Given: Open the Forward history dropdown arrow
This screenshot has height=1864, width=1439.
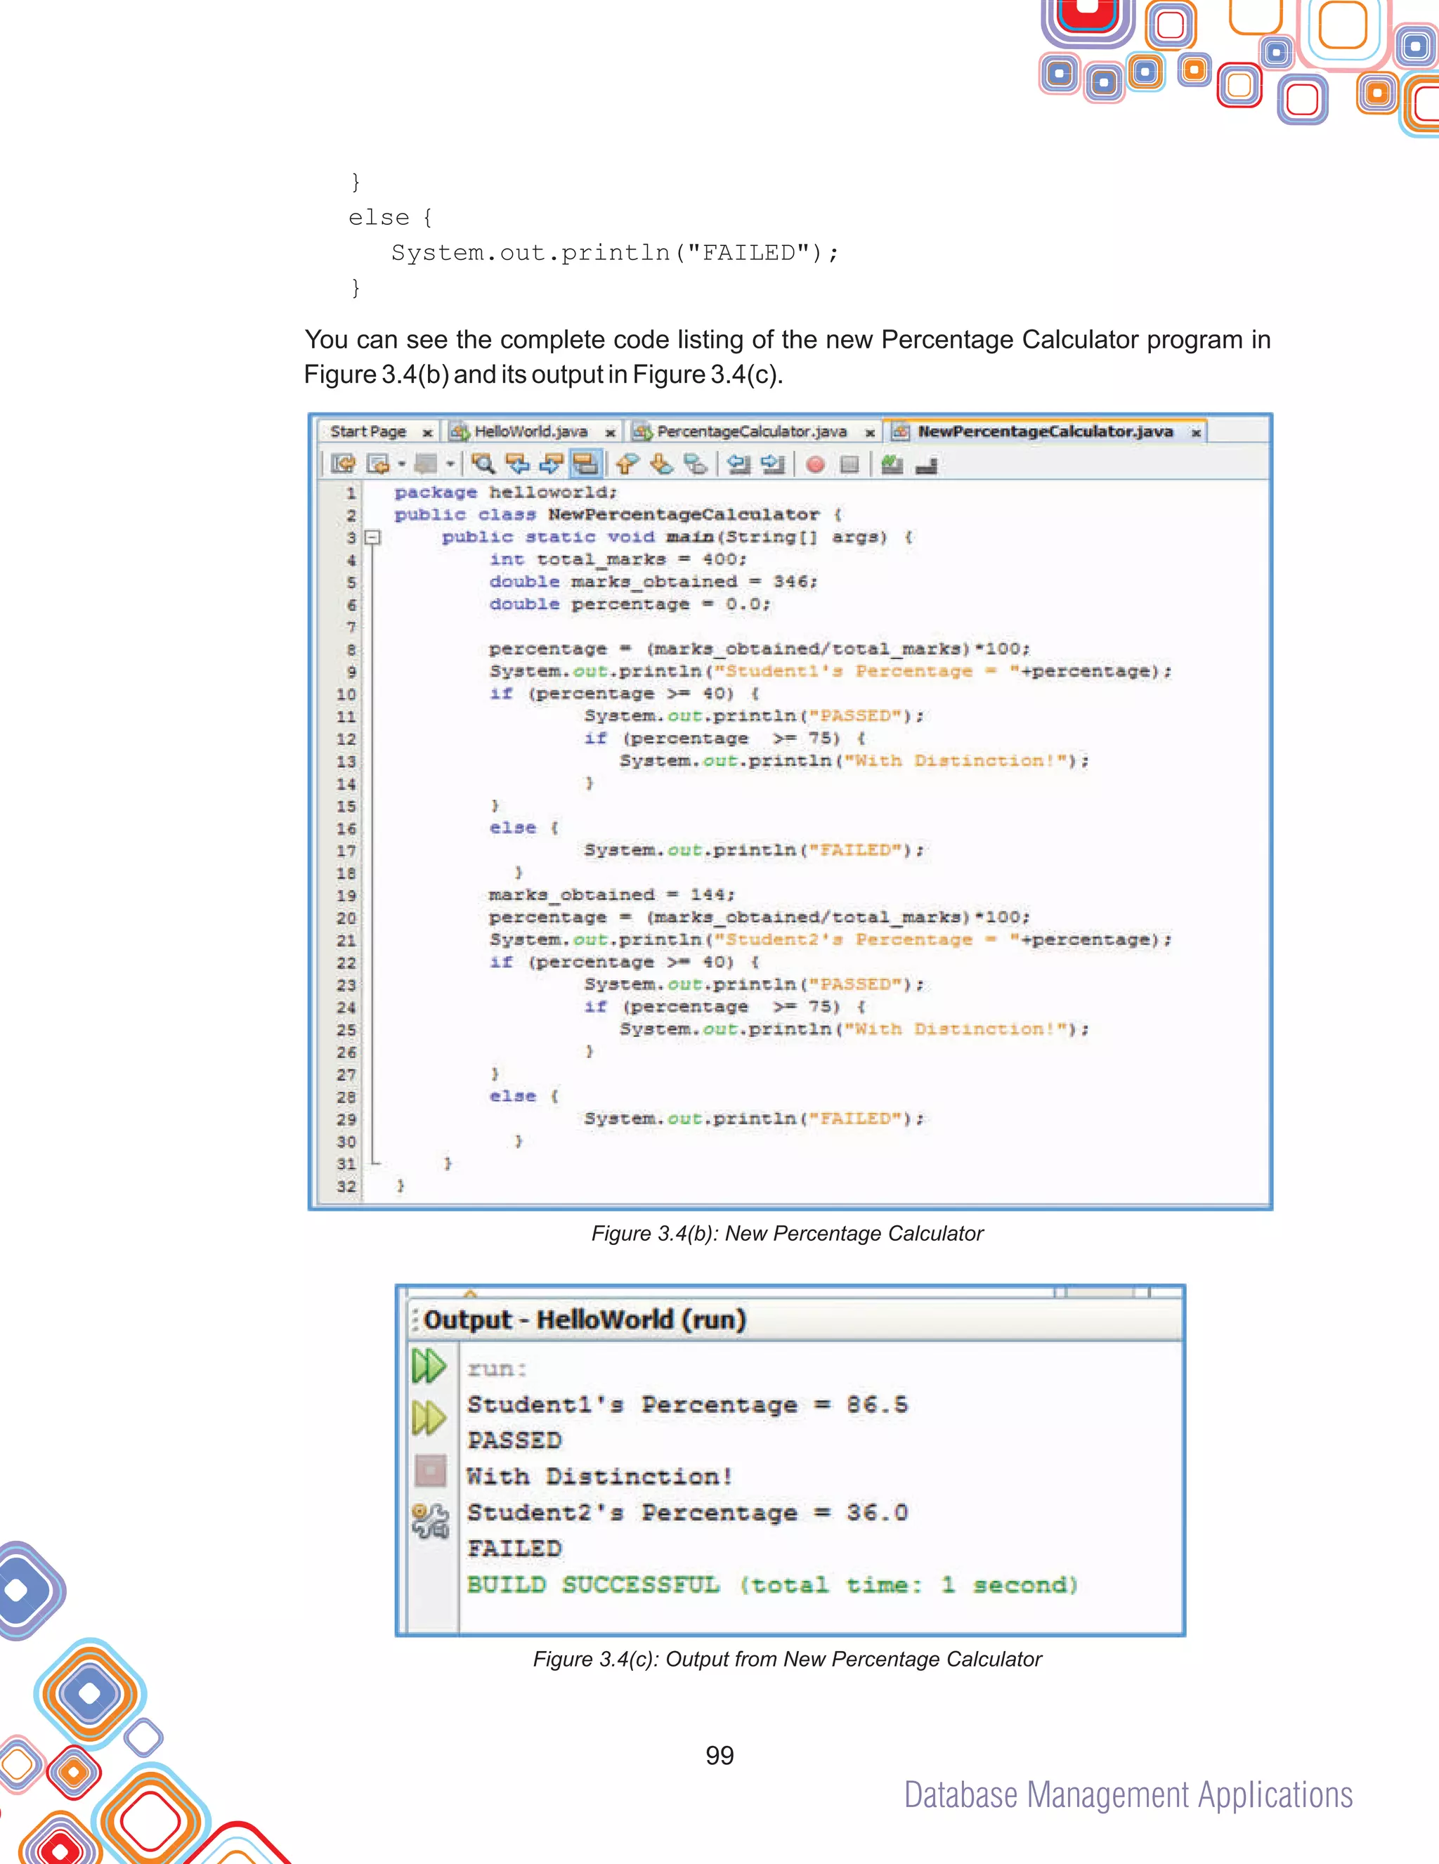Looking at the screenshot, I should pos(450,464).
